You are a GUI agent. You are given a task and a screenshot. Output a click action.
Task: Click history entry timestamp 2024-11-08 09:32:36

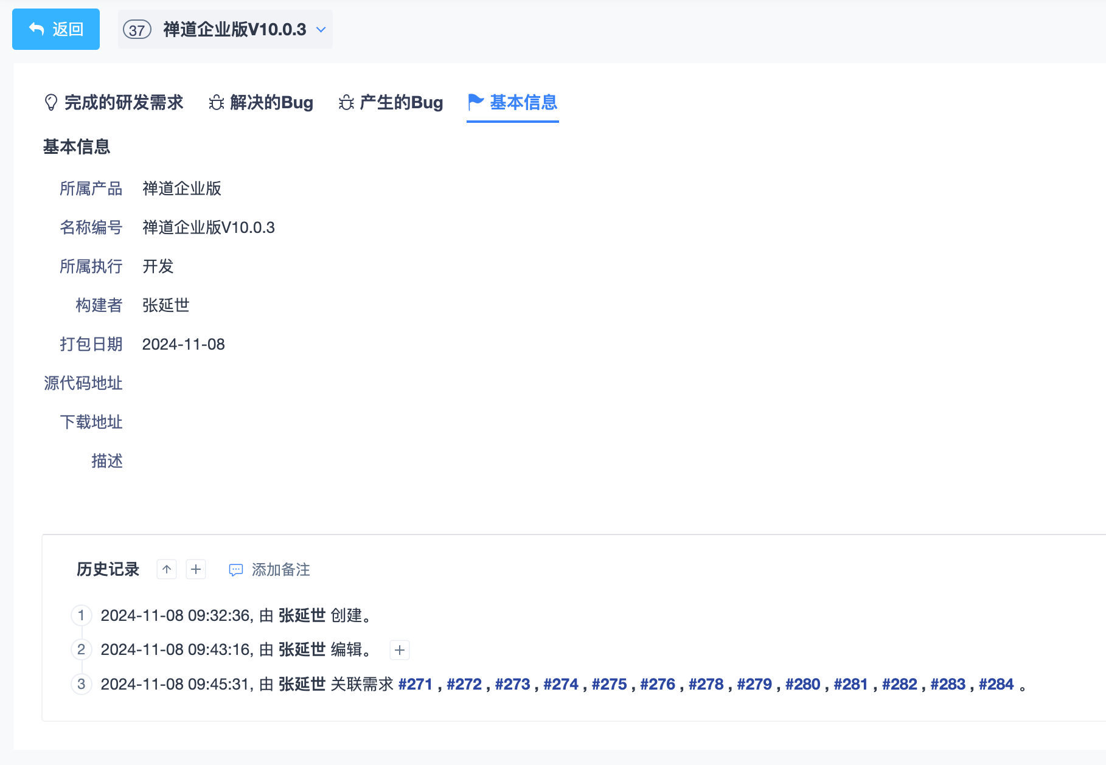[x=175, y=615]
